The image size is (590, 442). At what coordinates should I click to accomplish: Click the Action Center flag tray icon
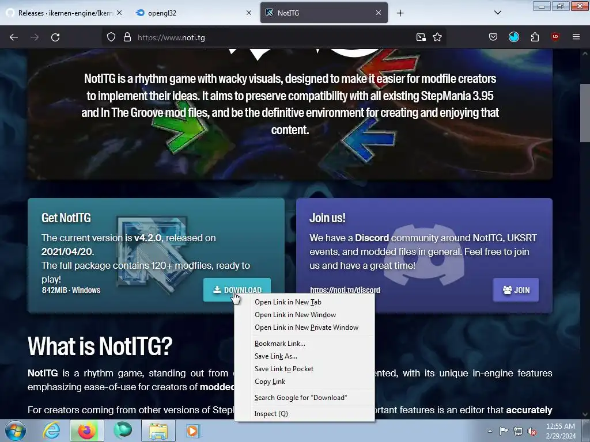[x=504, y=431]
